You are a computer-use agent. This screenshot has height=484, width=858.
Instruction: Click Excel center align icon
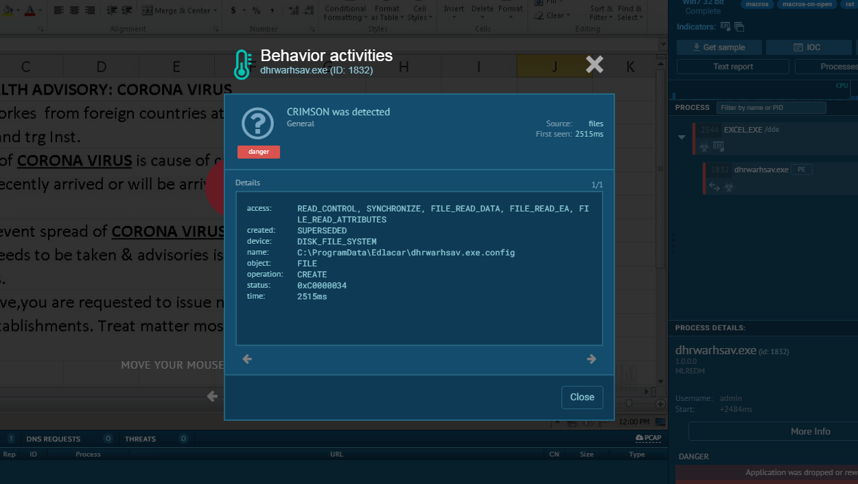[73, 10]
